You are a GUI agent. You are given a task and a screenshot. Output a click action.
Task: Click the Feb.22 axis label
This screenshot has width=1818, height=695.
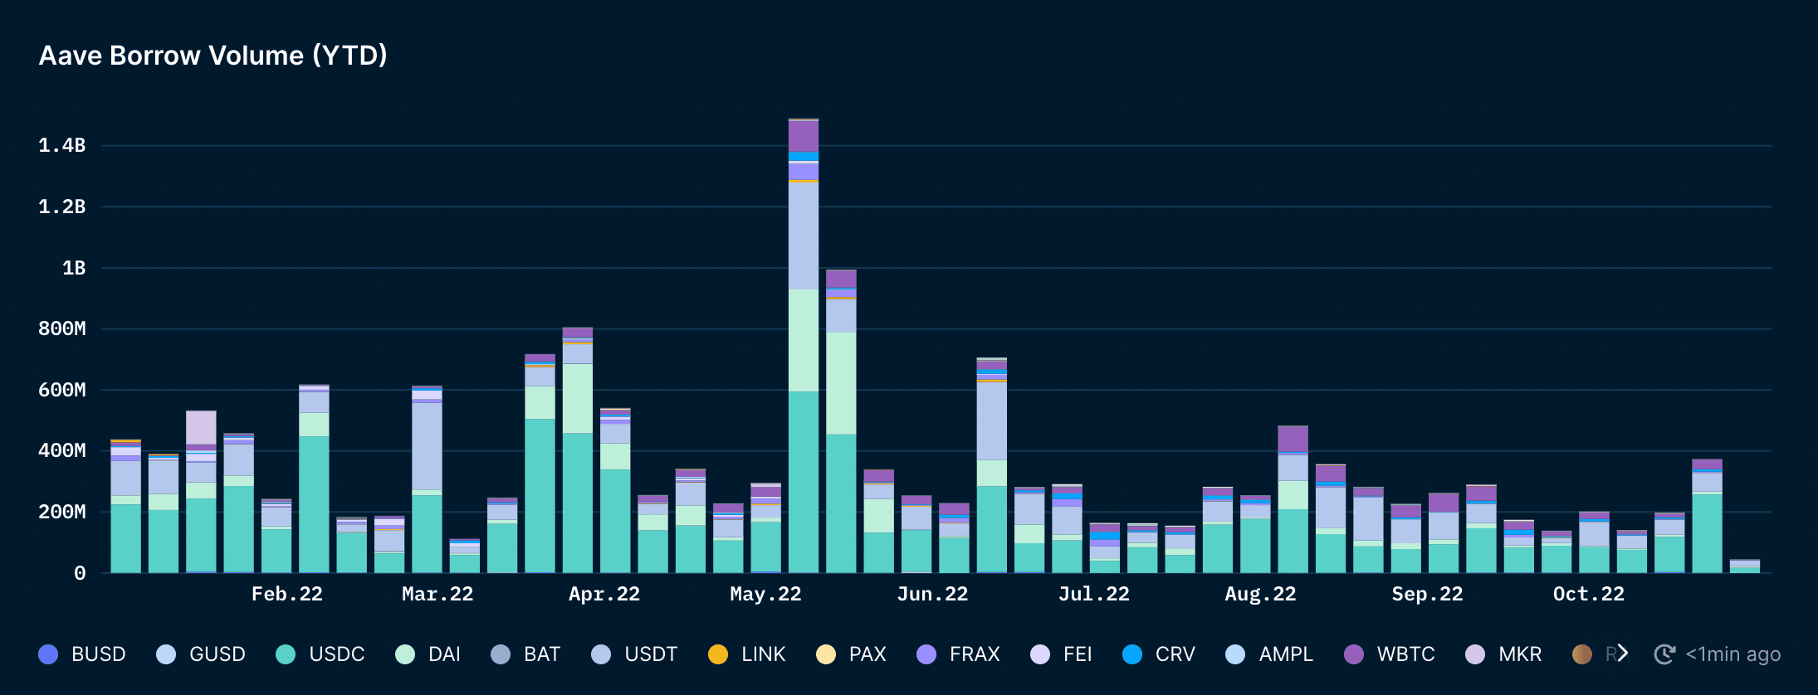pyautogui.click(x=287, y=594)
